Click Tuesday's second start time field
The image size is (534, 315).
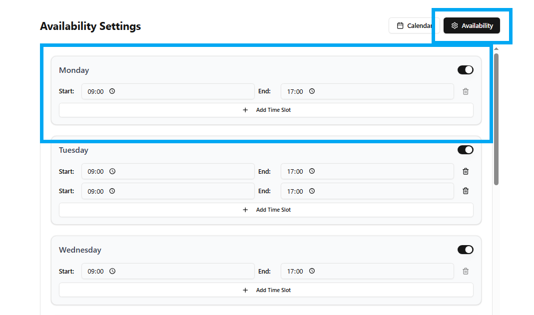[x=167, y=191]
